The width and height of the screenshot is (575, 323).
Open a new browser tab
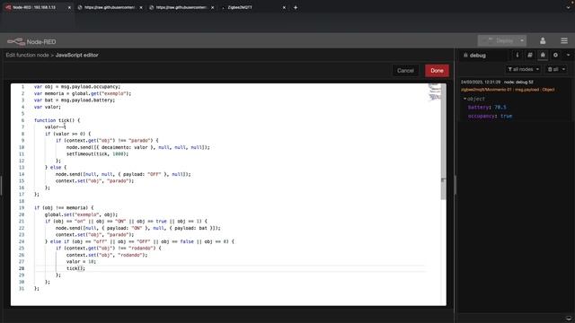(x=296, y=7)
